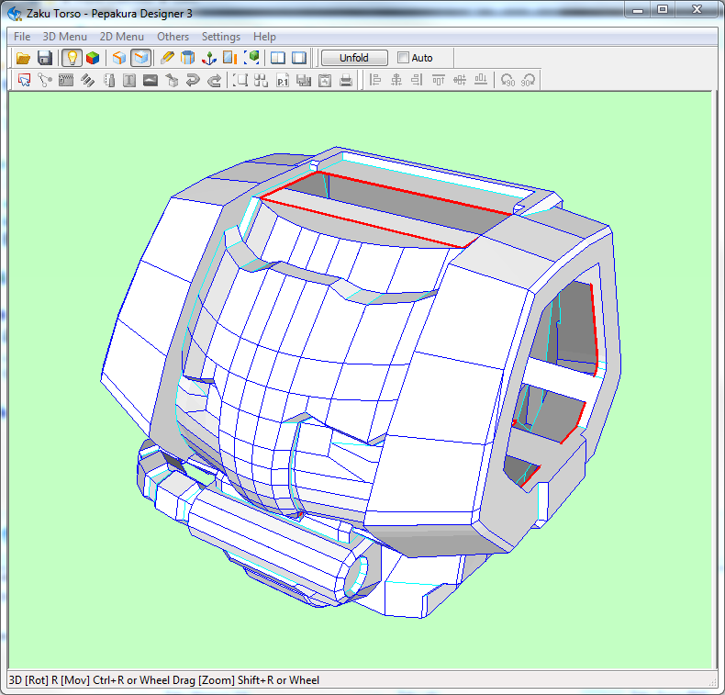Open the Help menu
Screen dimensions: 725x695
[264, 37]
